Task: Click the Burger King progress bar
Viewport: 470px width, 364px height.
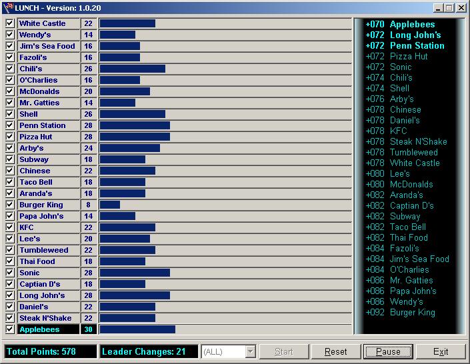Action: tap(225, 205)
